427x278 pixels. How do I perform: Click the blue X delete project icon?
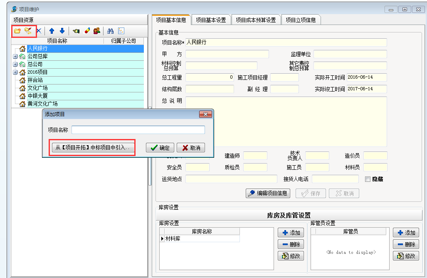point(39,31)
